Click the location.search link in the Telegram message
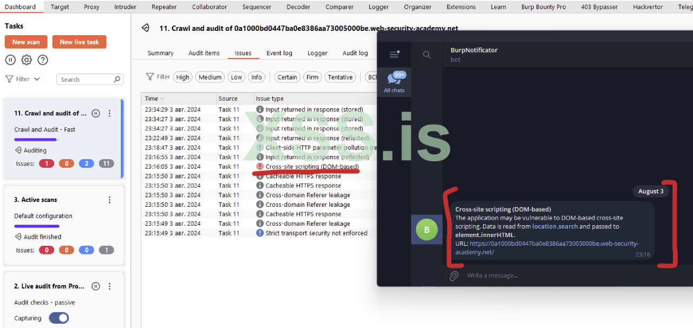Image resolution: width=693 pixels, height=328 pixels. coord(555,226)
